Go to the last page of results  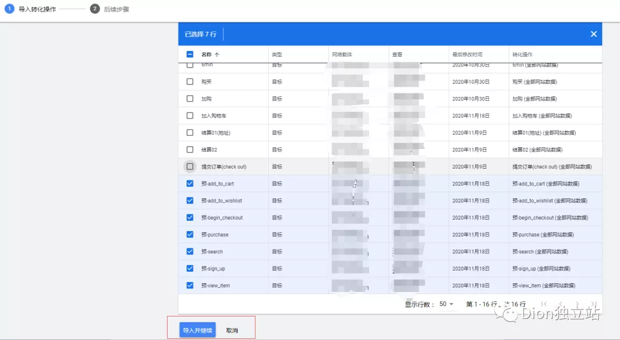point(594,304)
